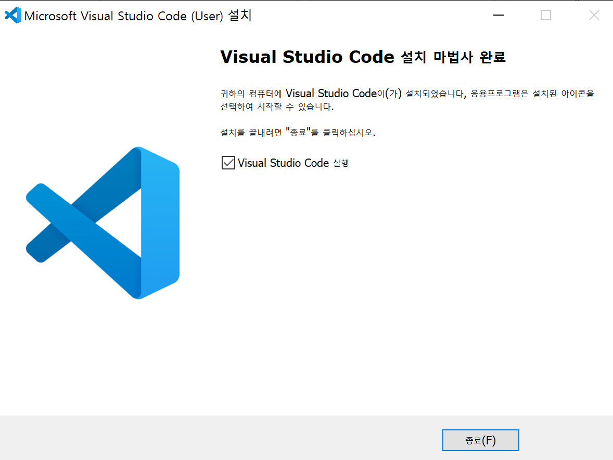
Task: Click the grayed maximize button
Action: pos(545,15)
